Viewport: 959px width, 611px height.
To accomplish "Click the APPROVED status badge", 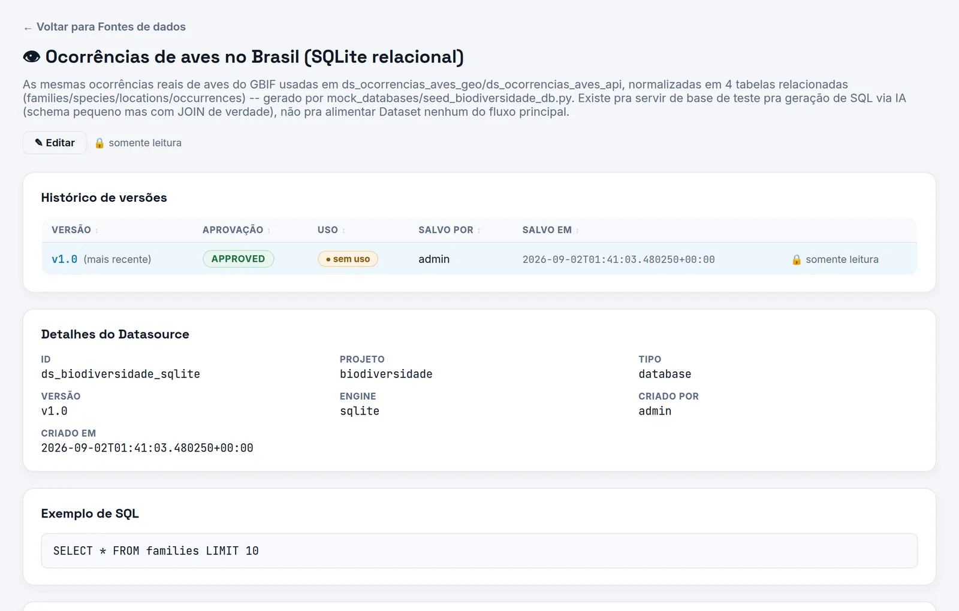I will (238, 259).
